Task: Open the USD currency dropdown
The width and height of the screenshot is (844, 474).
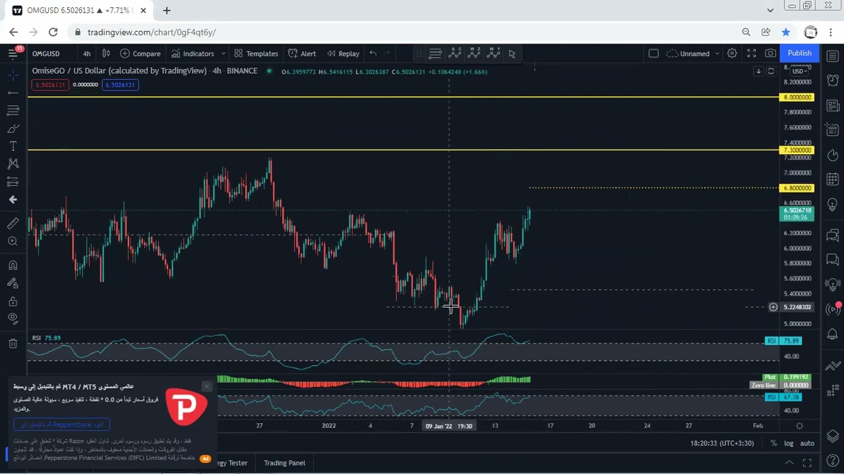Action: [x=799, y=71]
